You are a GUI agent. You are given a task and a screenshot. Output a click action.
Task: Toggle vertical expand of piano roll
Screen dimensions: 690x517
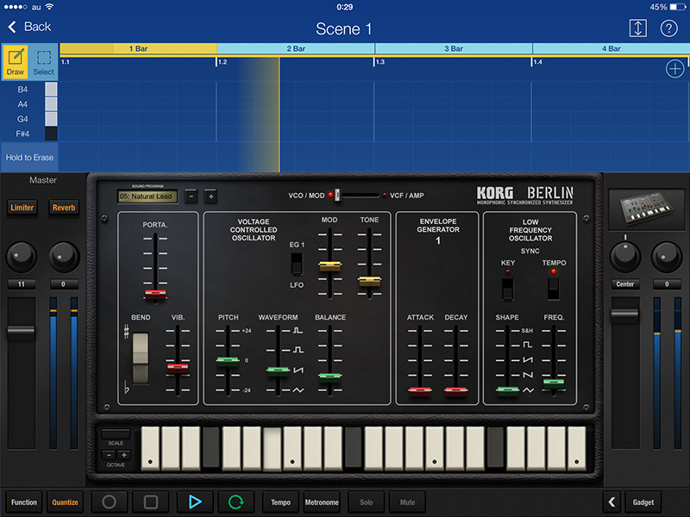[638, 28]
